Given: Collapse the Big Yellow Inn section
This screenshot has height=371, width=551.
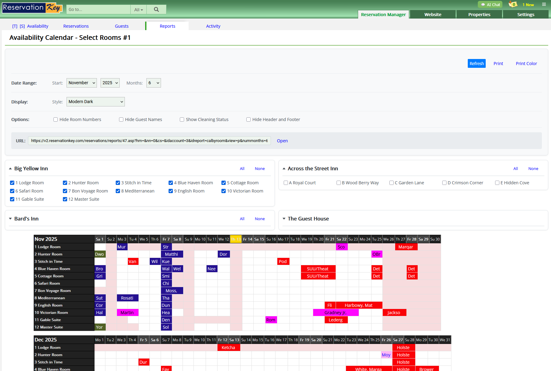Looking at the screenshot, I should click(10, 168).
